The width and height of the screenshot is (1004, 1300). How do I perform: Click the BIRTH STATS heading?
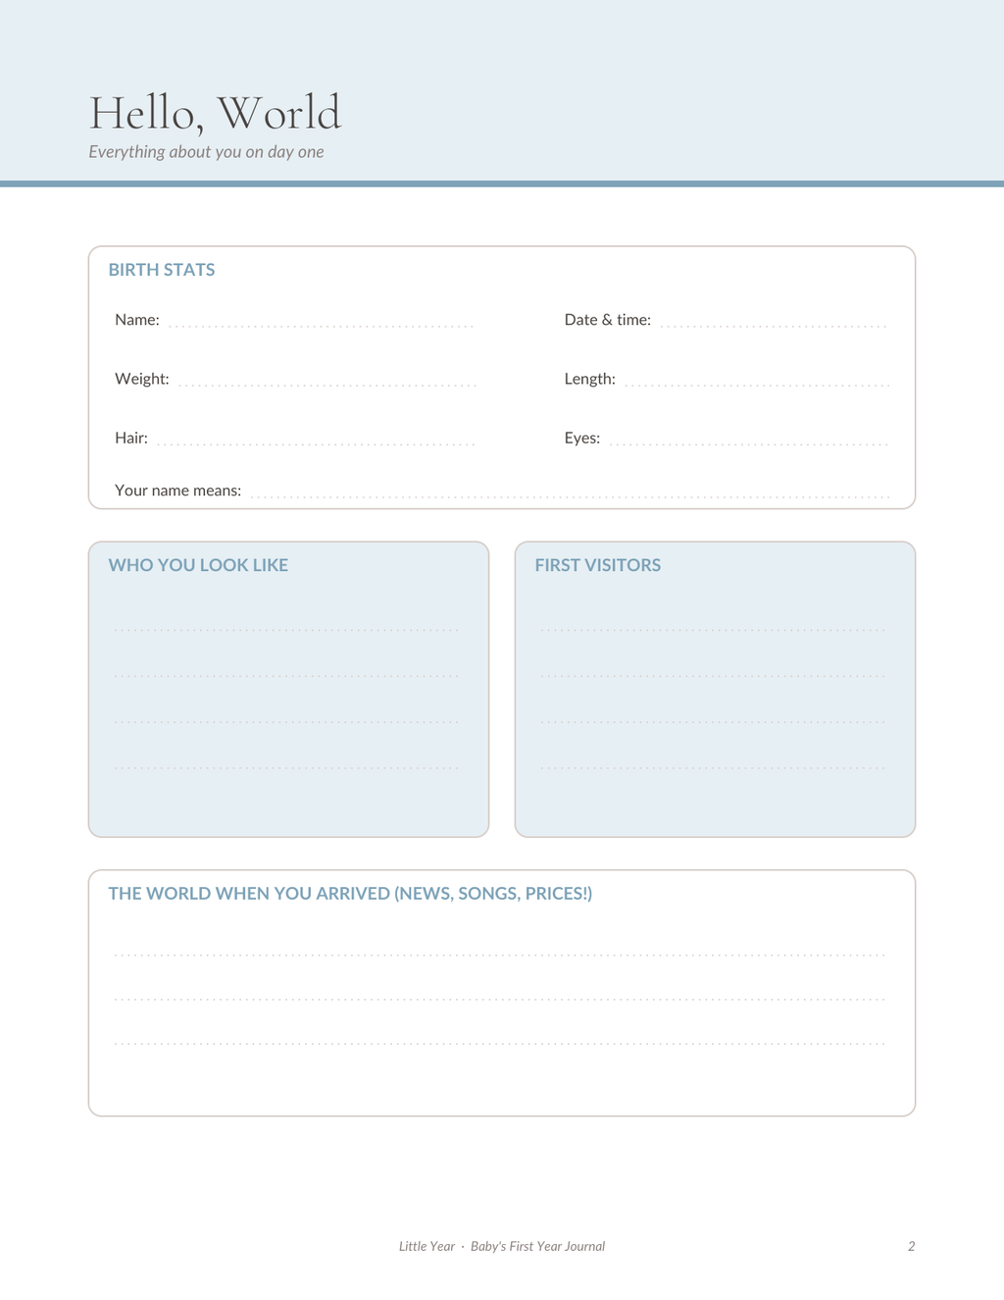tap(162, 270)
